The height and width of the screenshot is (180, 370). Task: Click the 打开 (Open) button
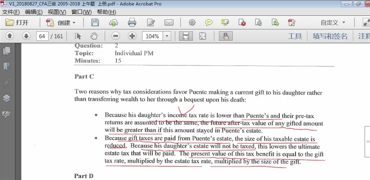pyautogui.click(x=18, y=23)
